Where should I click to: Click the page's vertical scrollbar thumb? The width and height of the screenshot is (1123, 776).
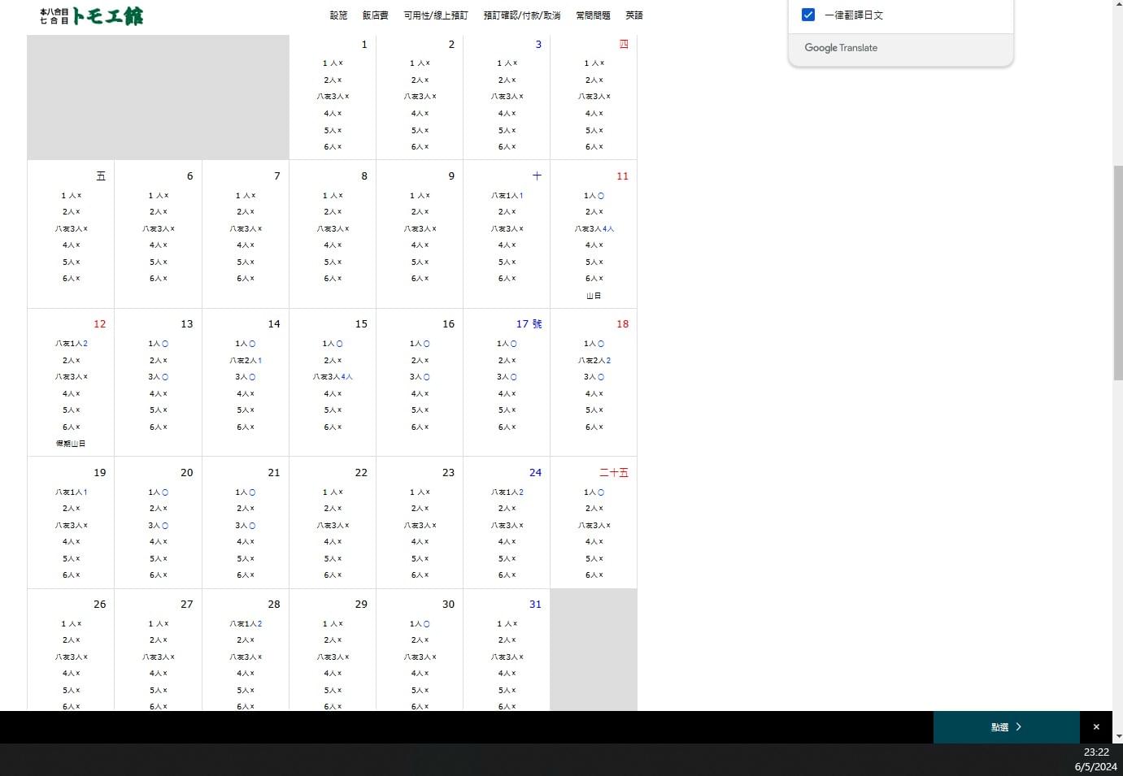pyautogui.click(x=1117, y=272)
